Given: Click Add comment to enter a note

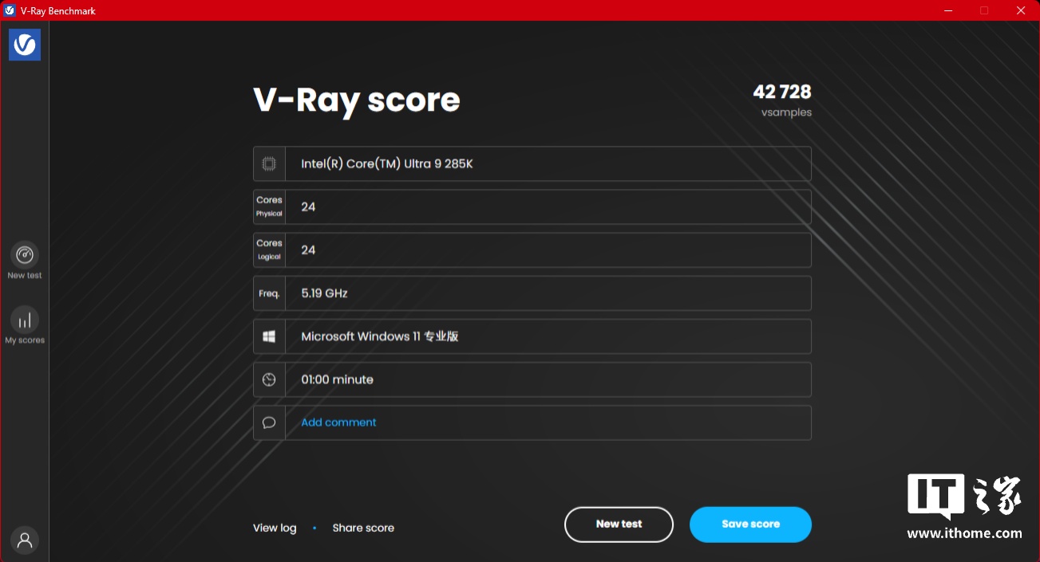Looking at the screenshot, I should coord(338,422).
